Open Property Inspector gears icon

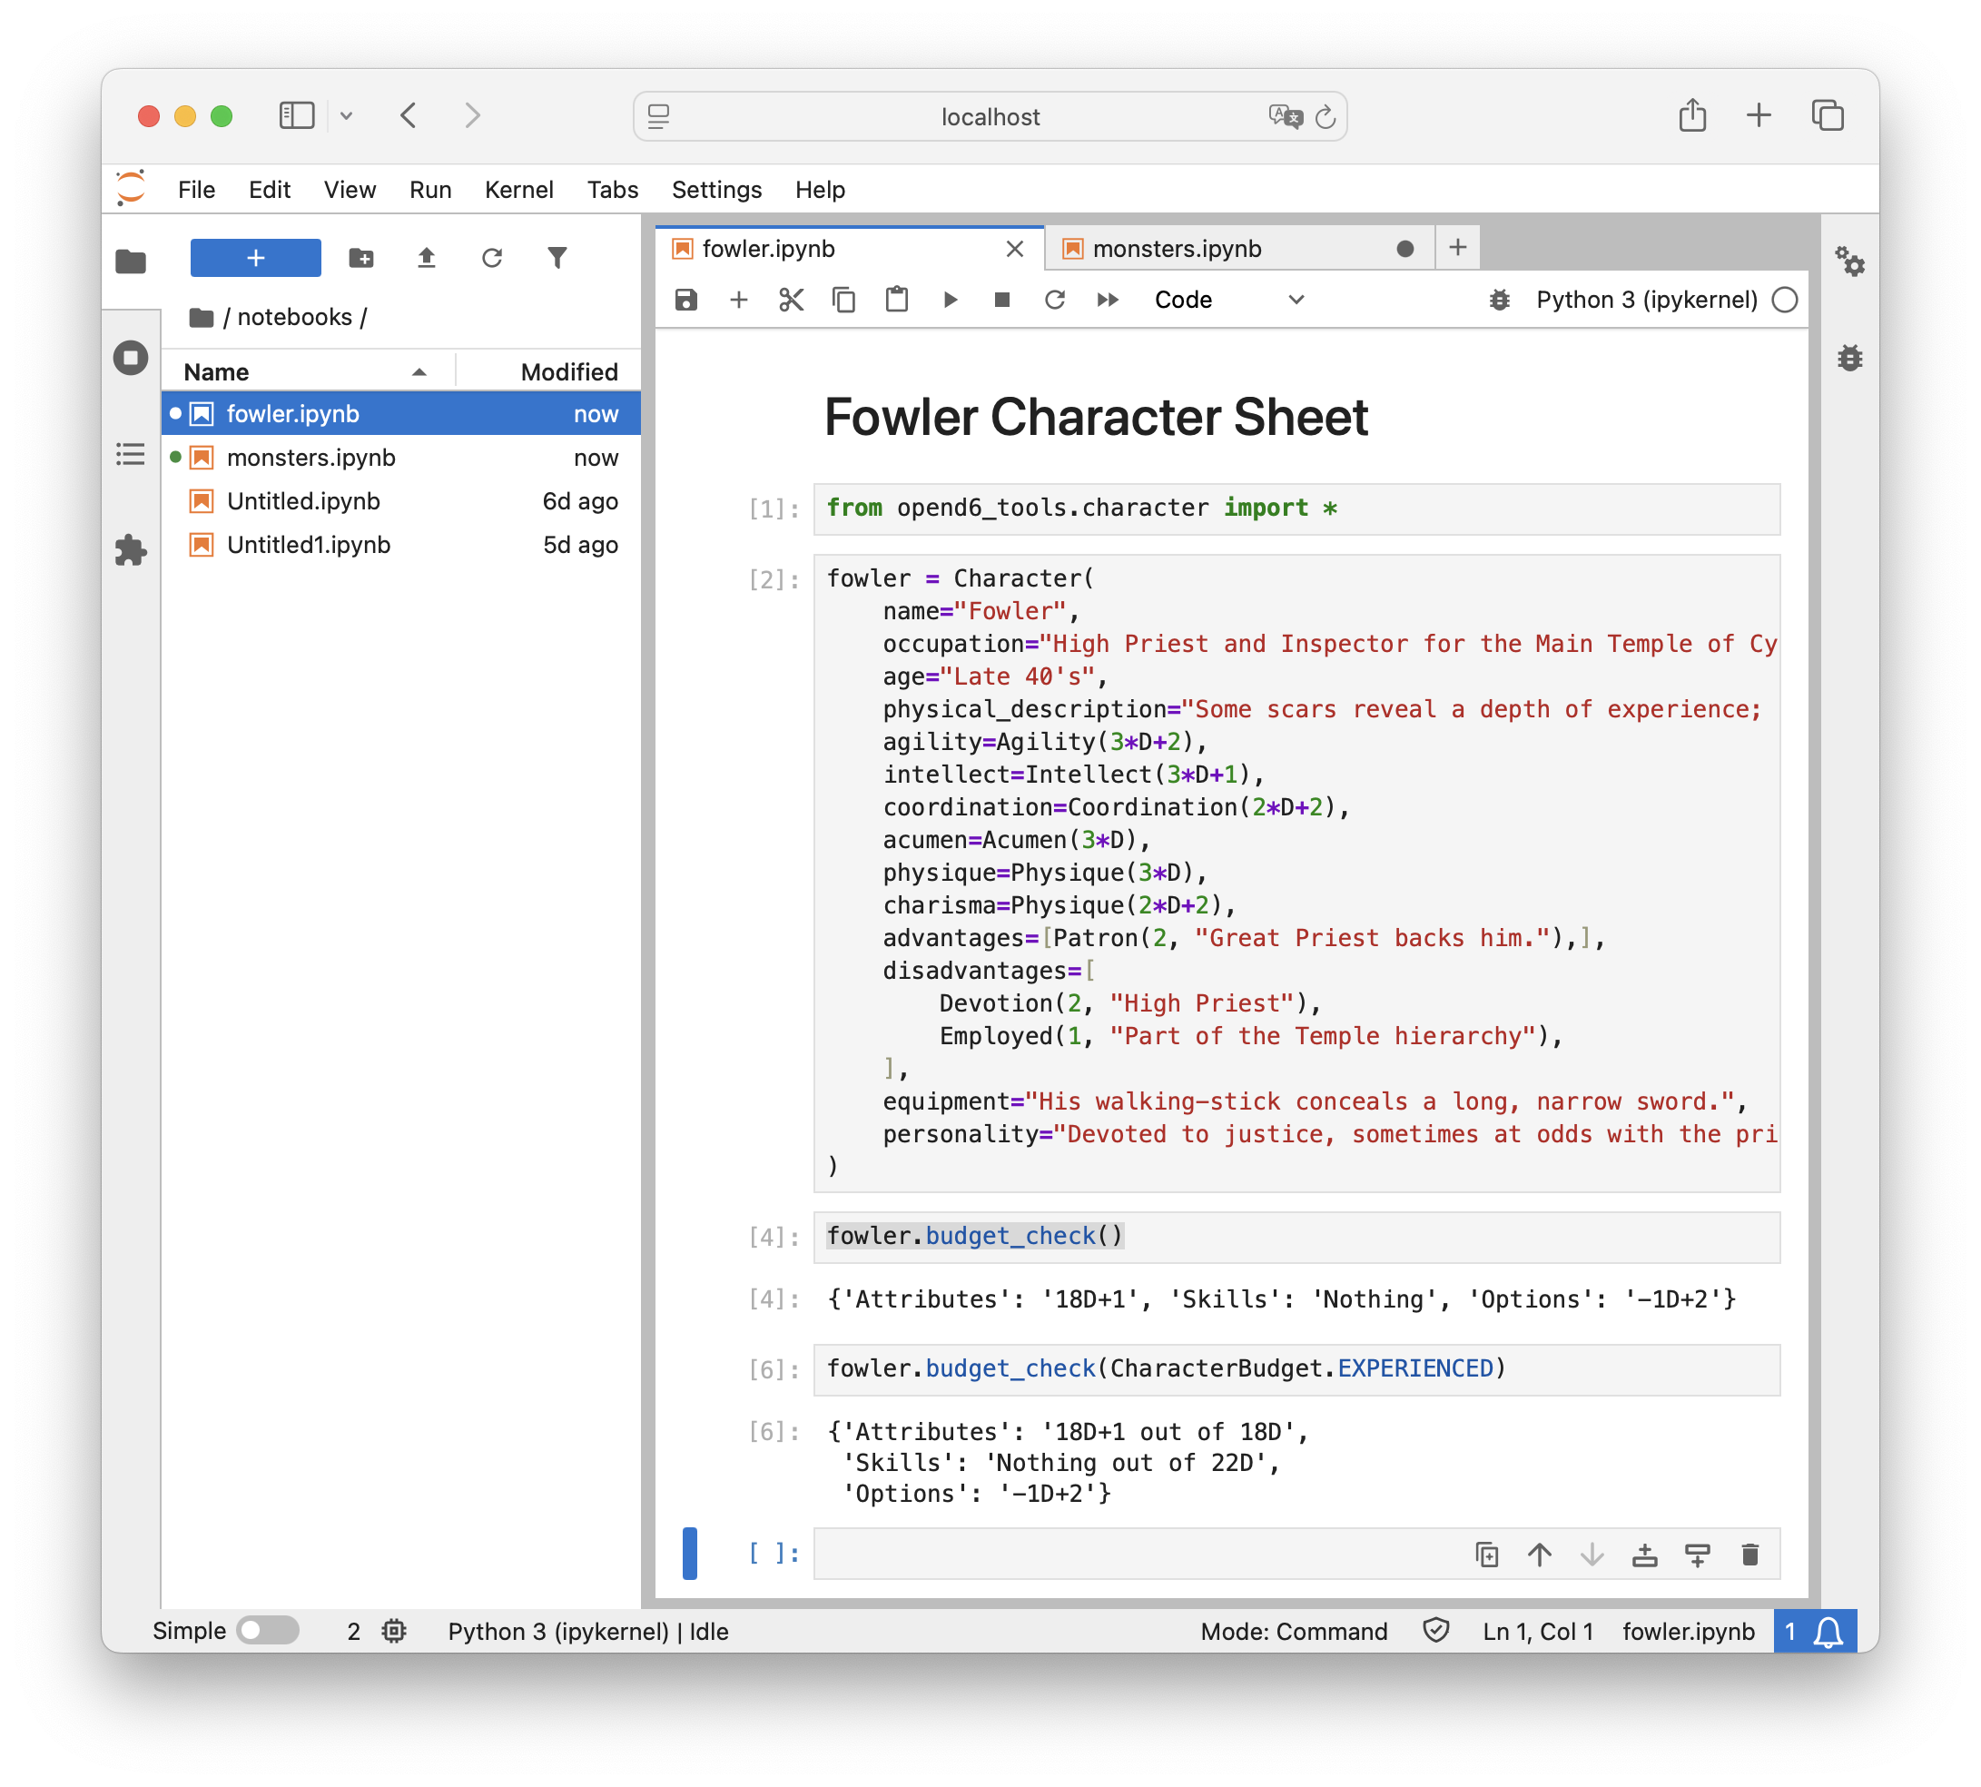1849,262
